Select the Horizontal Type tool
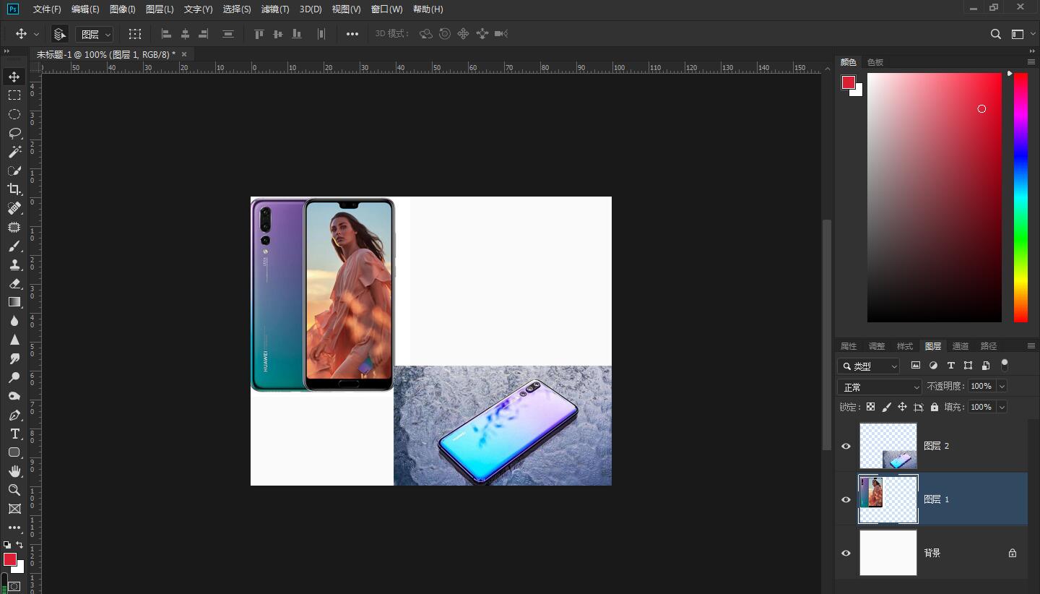This screenshot has width=1040, height=594. (14, 434)
